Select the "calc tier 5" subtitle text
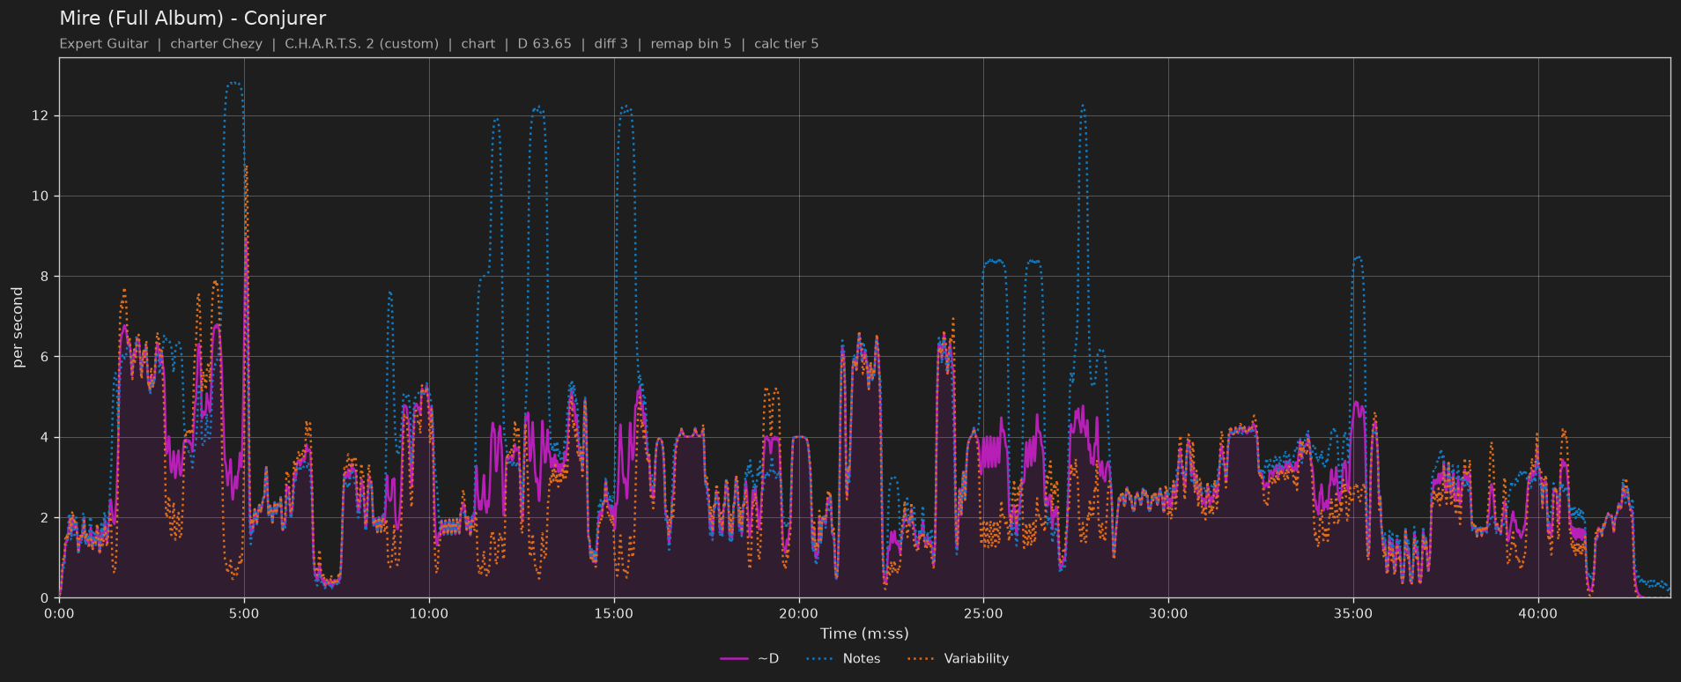 (786, 44)
